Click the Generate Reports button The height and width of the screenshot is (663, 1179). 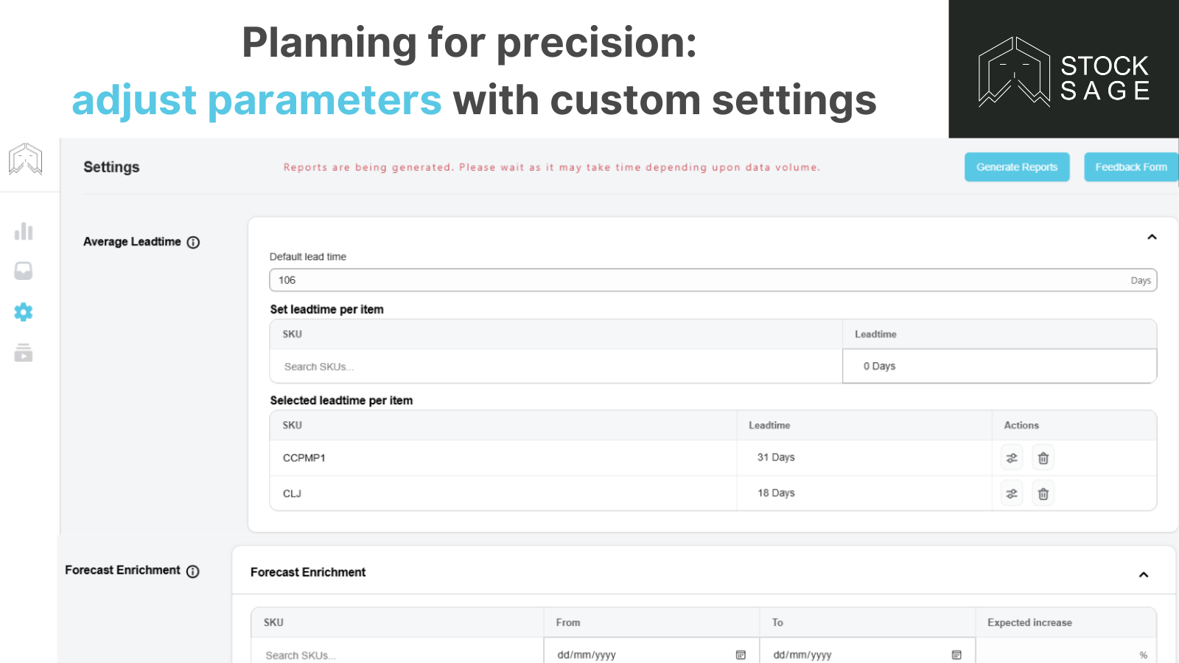point(1017,166)
